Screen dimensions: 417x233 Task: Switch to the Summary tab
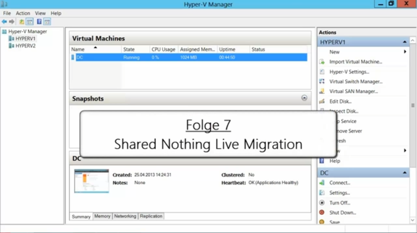point(81,216)
